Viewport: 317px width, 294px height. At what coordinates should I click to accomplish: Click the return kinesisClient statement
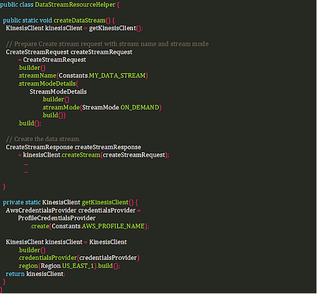(x=35, y=274)
